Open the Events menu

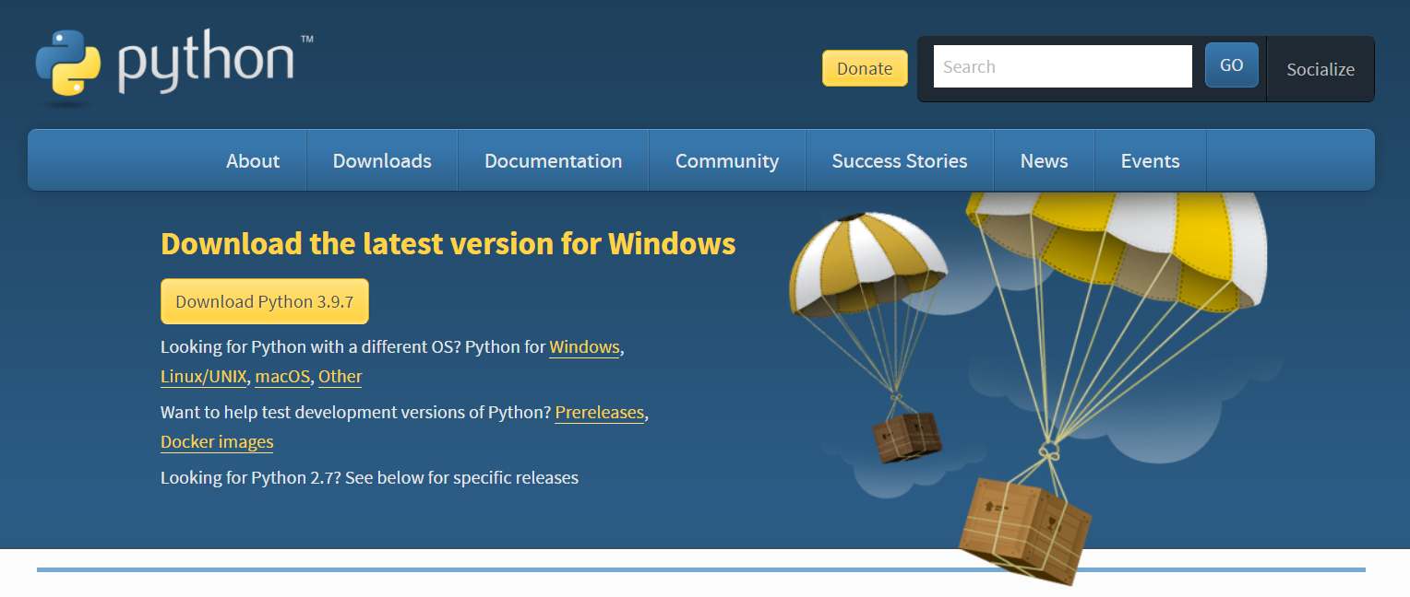click(1150, 160)
